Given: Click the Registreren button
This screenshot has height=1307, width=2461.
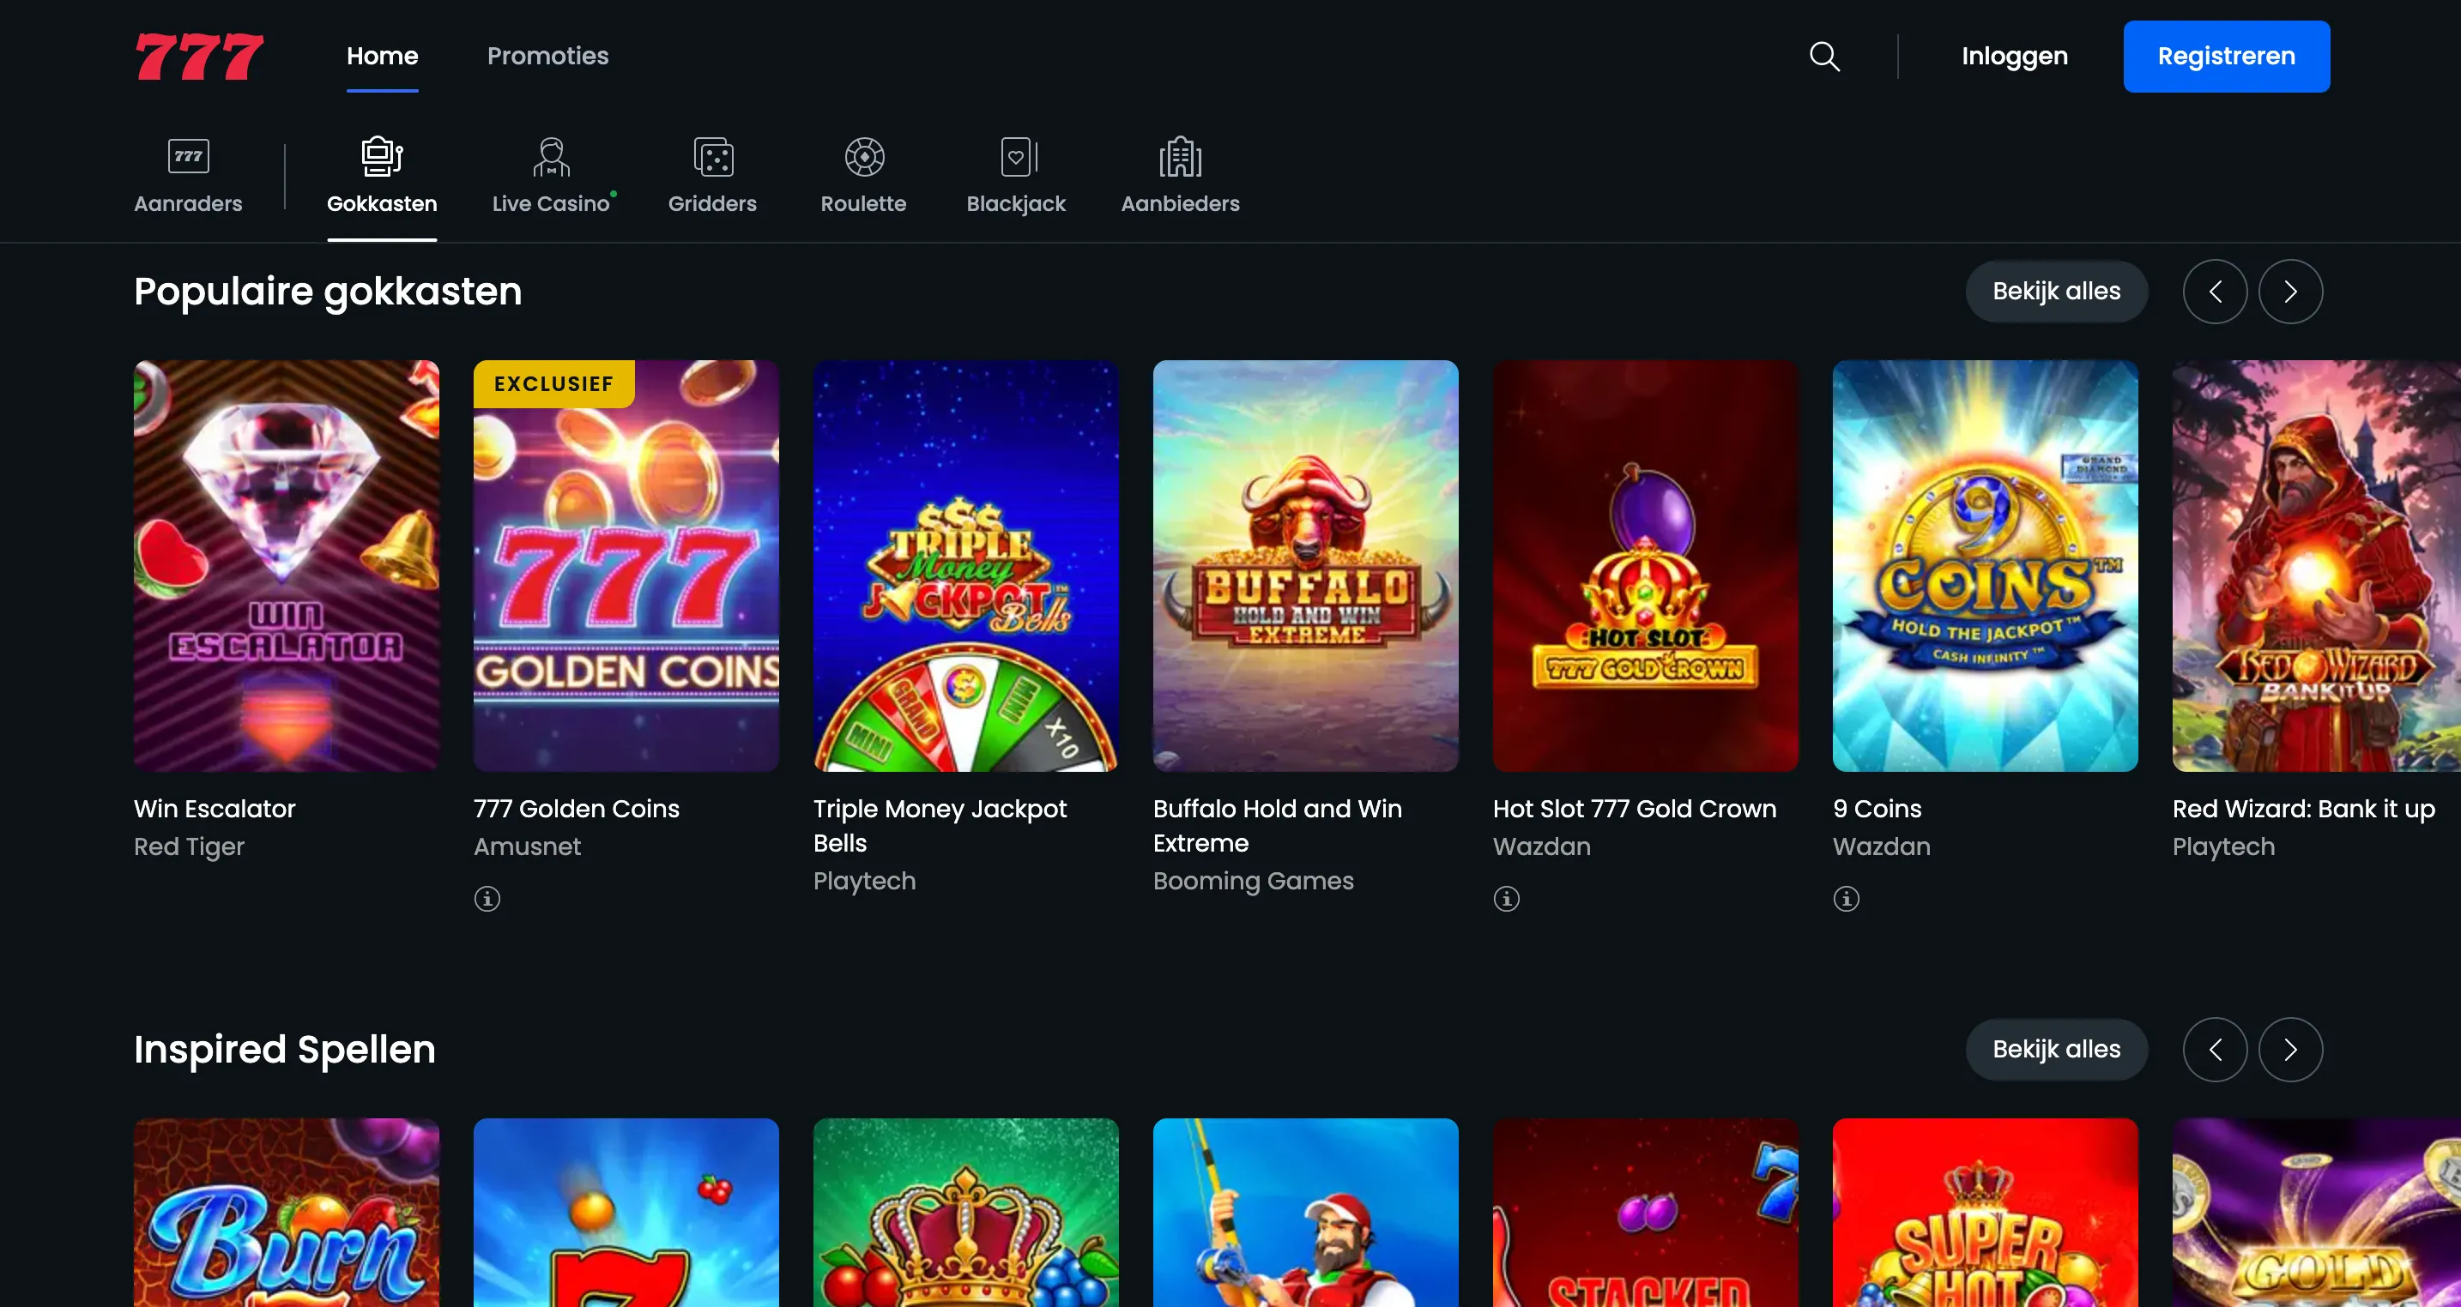Looking at the screenshot, I should pyautogui.click(x=2226, y=57).
